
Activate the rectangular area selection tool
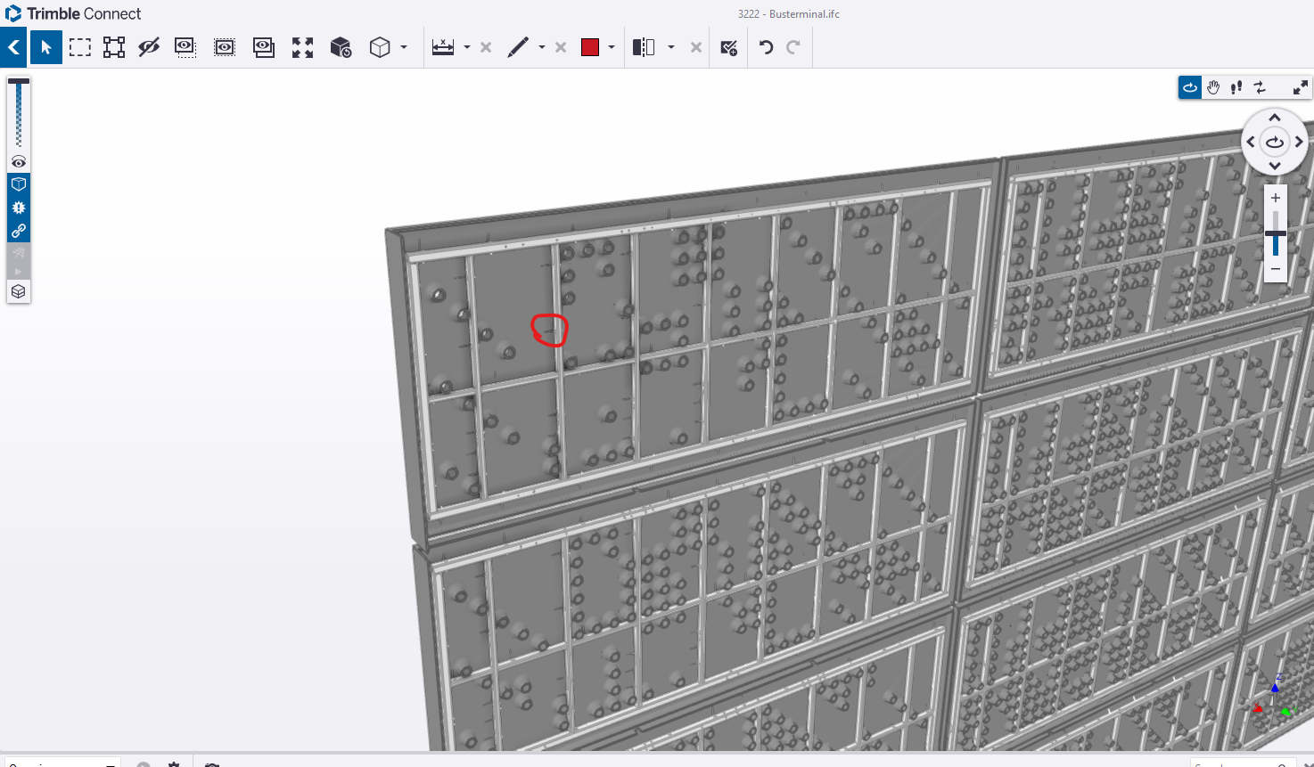[x=79, y=46]
